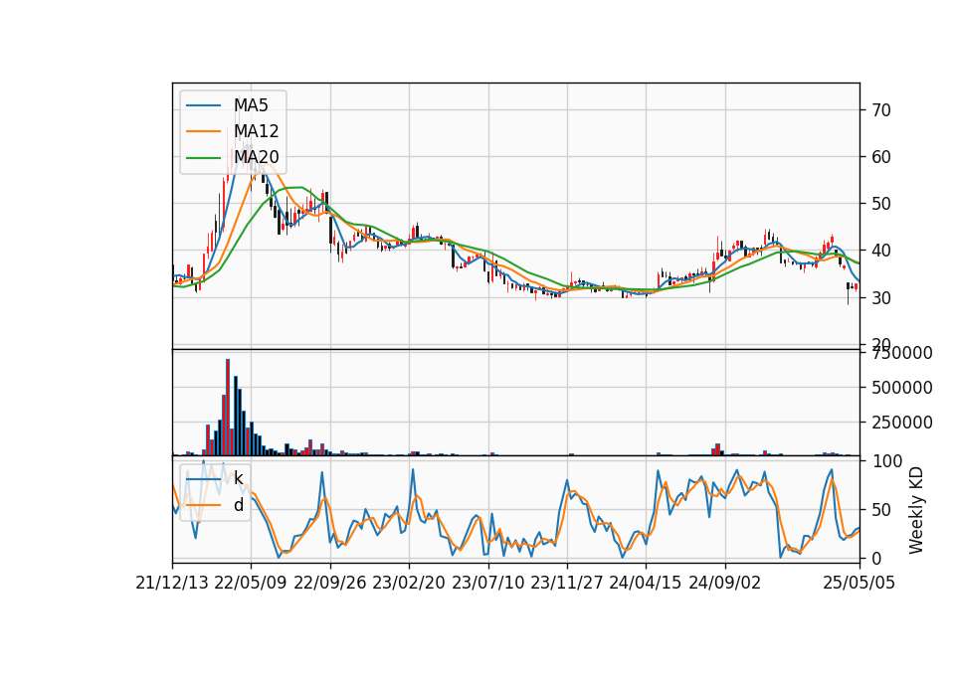955x686 pixels.
Task: Click the price axis value 30
Action: tap(880, 297)
